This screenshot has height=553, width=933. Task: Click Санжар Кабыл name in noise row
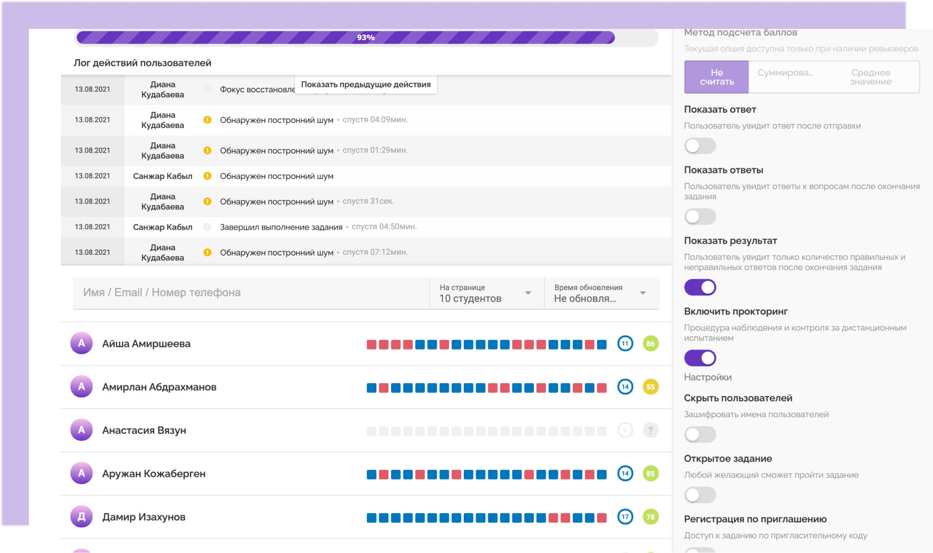click(162, 176)
